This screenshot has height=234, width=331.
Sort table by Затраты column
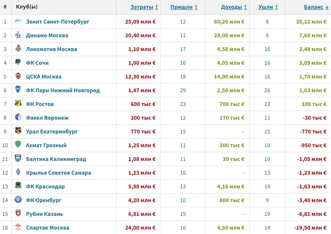pos(144,7)
